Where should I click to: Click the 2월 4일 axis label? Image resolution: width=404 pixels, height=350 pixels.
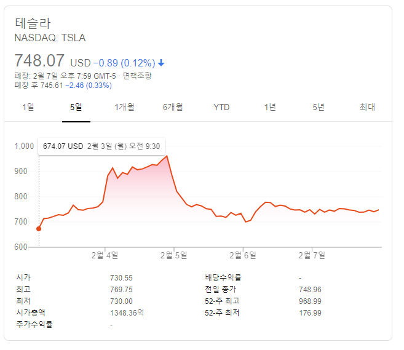point(105,255)
